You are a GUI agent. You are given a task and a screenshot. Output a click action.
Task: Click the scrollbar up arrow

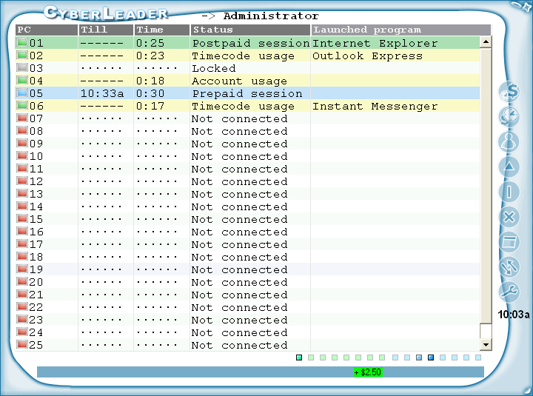pos(486,42)
